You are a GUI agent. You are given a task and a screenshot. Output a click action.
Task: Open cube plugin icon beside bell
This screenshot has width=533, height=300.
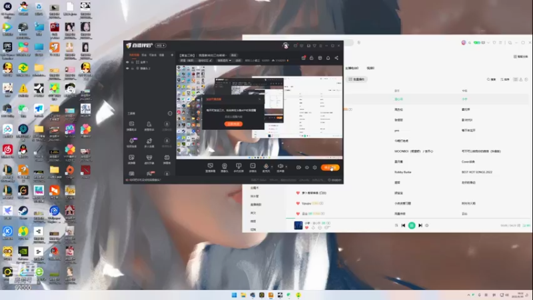[x=320, y=58]
